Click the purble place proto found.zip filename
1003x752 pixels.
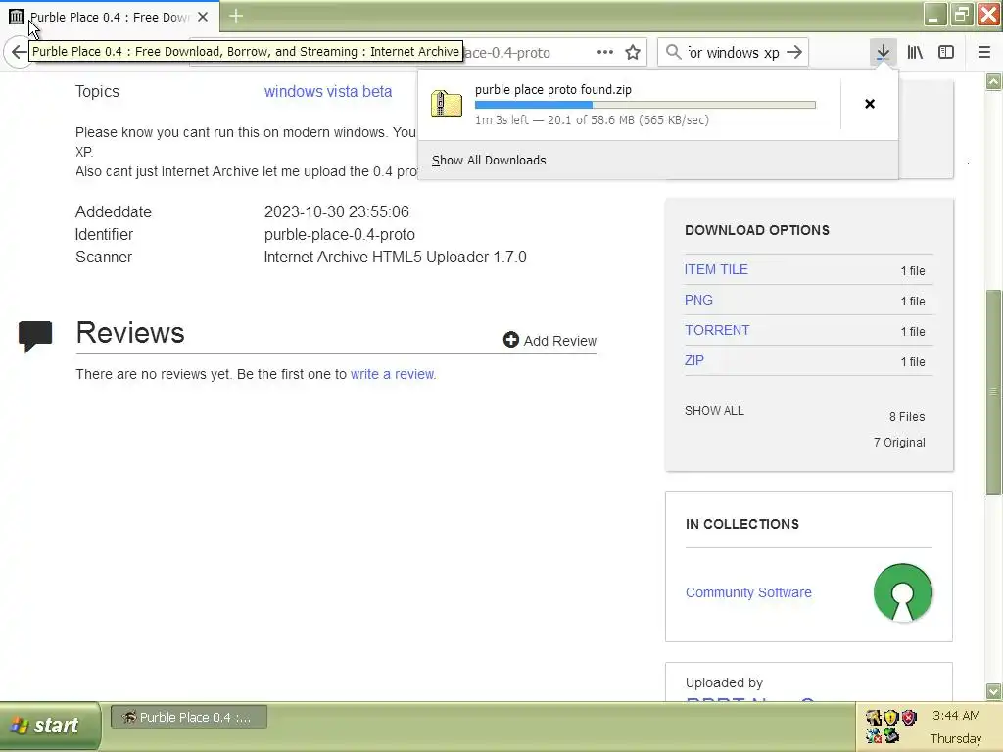[x=553, y=89]
